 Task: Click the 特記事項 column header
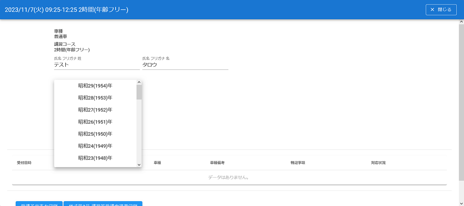298,163
